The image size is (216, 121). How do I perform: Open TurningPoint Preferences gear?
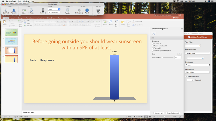79,10
